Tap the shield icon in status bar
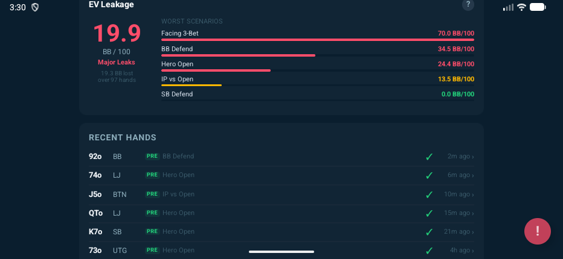This screenshot has height=259, width=563. coord(35,7)
